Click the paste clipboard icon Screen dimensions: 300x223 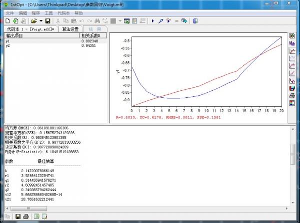pyautogui.click(x=73, y=21)
